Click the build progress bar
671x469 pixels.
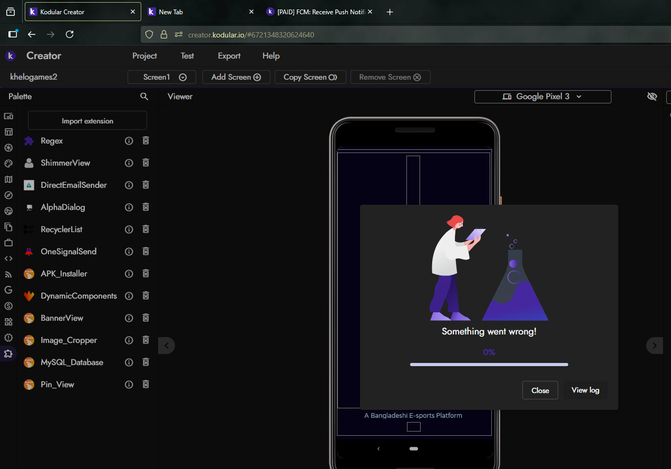click(x=489, y=364)
